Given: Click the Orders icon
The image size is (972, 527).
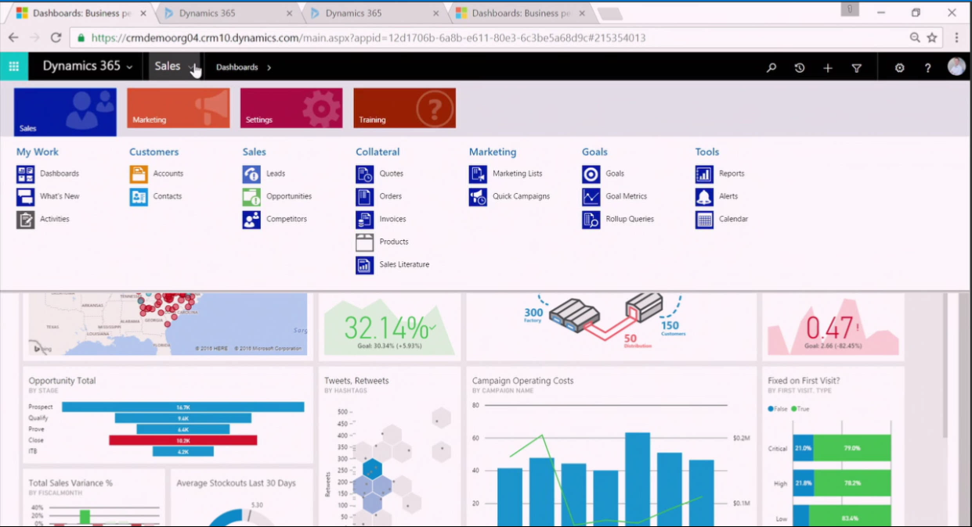Looking at the screenshot, I should 365,196.
